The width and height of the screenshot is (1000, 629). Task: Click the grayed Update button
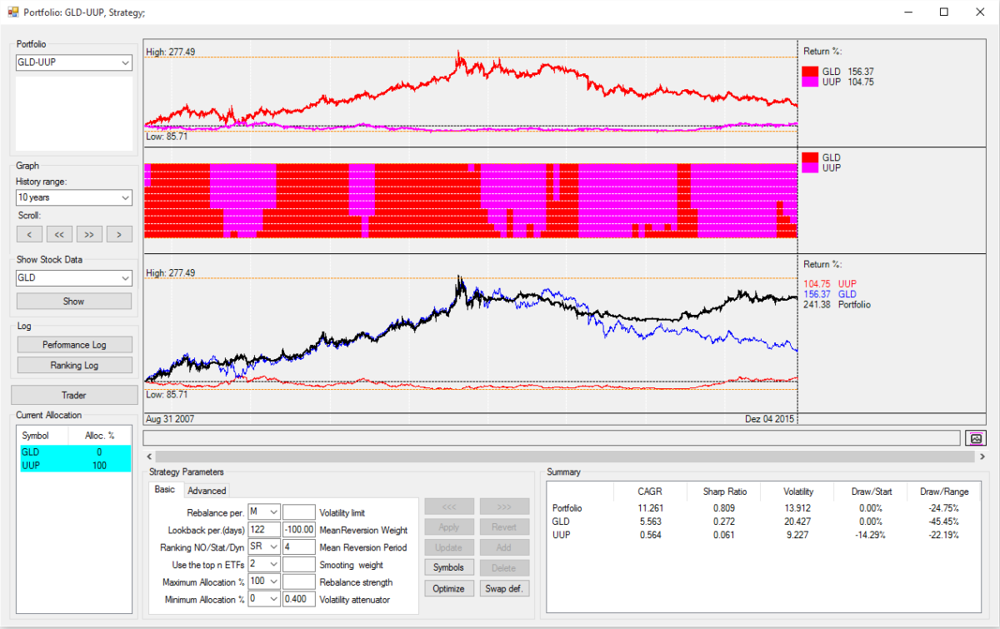coord(449,547)
